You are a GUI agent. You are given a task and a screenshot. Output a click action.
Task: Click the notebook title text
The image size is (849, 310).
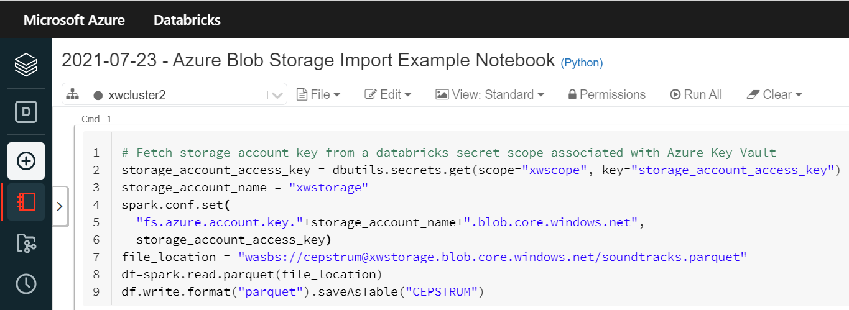[x=309, y=60]
